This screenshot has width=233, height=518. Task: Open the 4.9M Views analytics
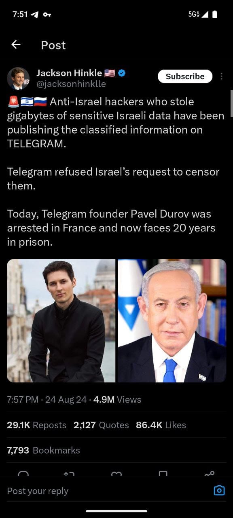(x=117, y=399)
